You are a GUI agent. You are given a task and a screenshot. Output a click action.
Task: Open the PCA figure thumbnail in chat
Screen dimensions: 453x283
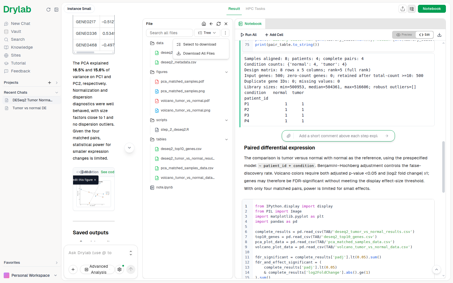(x=94, y=194)
